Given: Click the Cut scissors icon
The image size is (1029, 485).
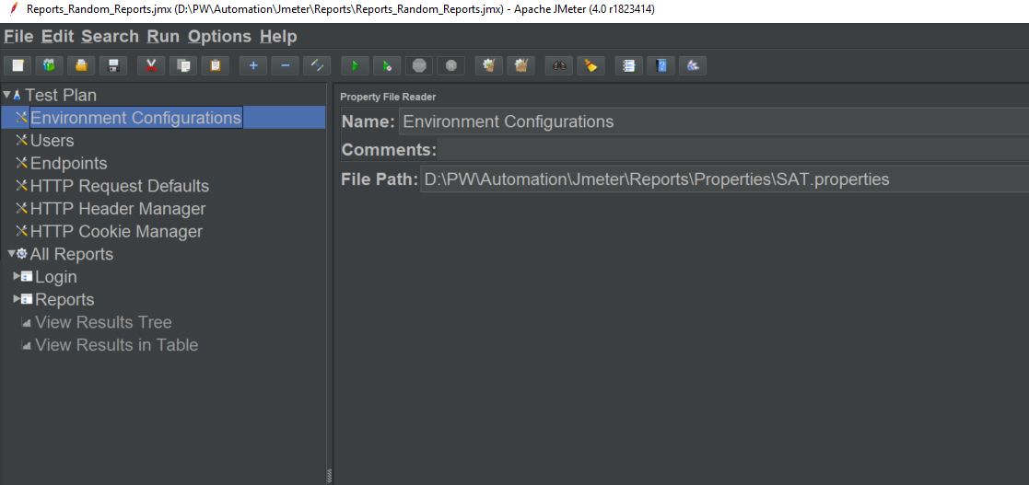Looking at the screenshot, I should point(151,65).
